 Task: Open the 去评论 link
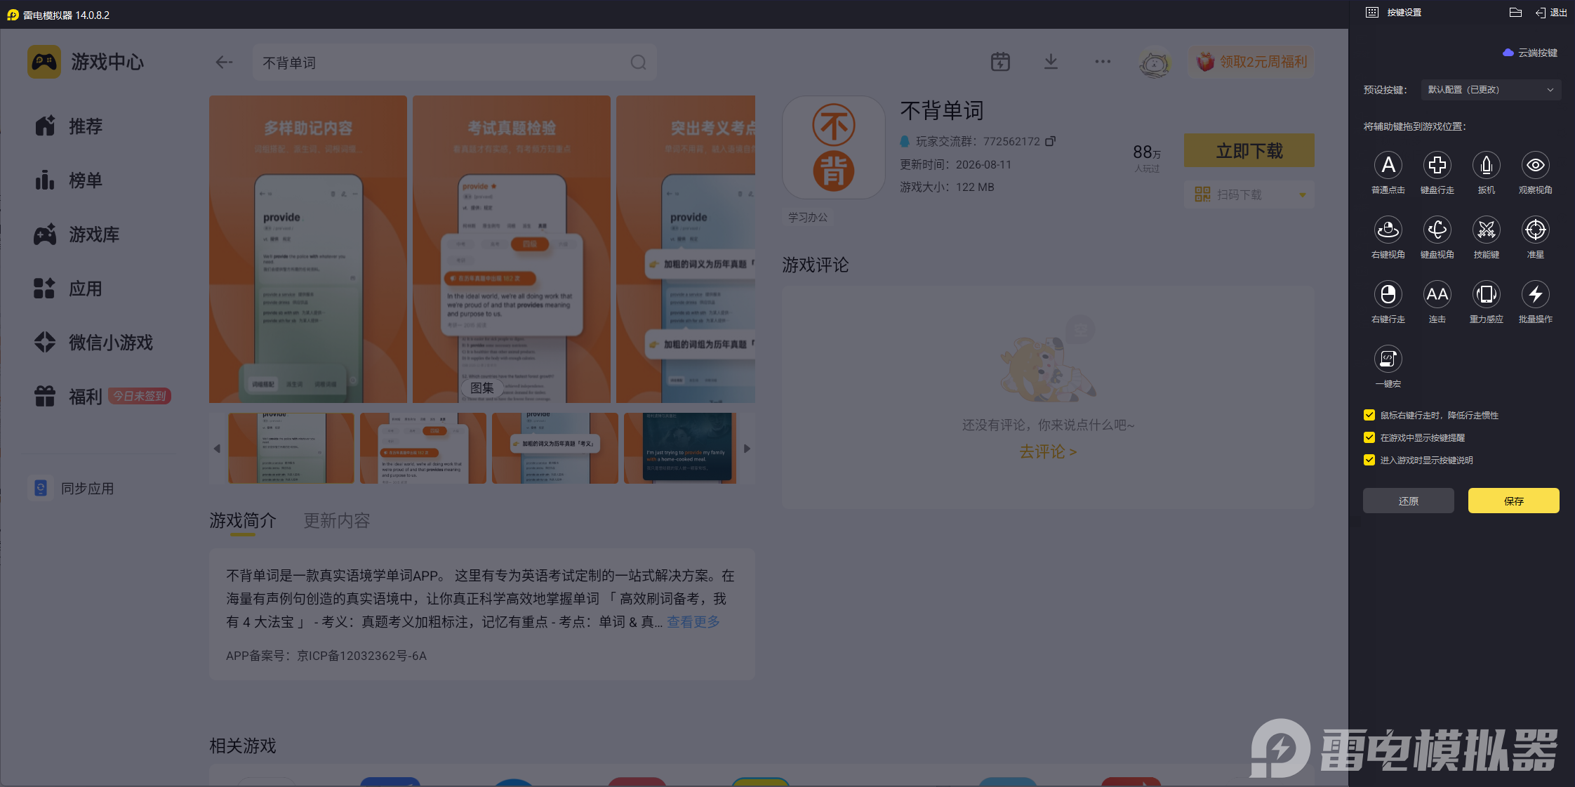[x=1048, y=451]
